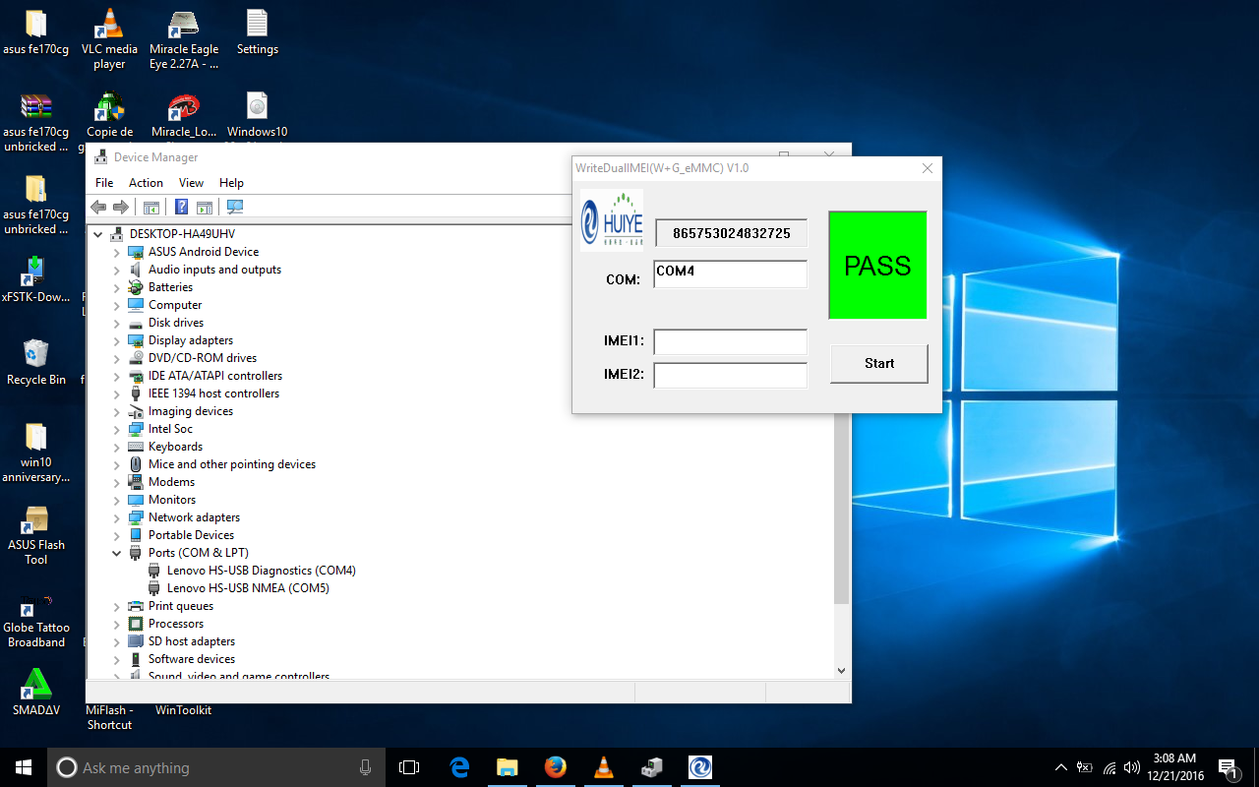Open the View menu in Device Manager
The height and width of the screenshot is (787, 1259).
(x=191, y=183)
